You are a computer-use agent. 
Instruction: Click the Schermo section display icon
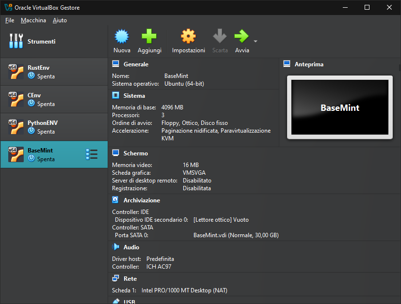(115, 153)
